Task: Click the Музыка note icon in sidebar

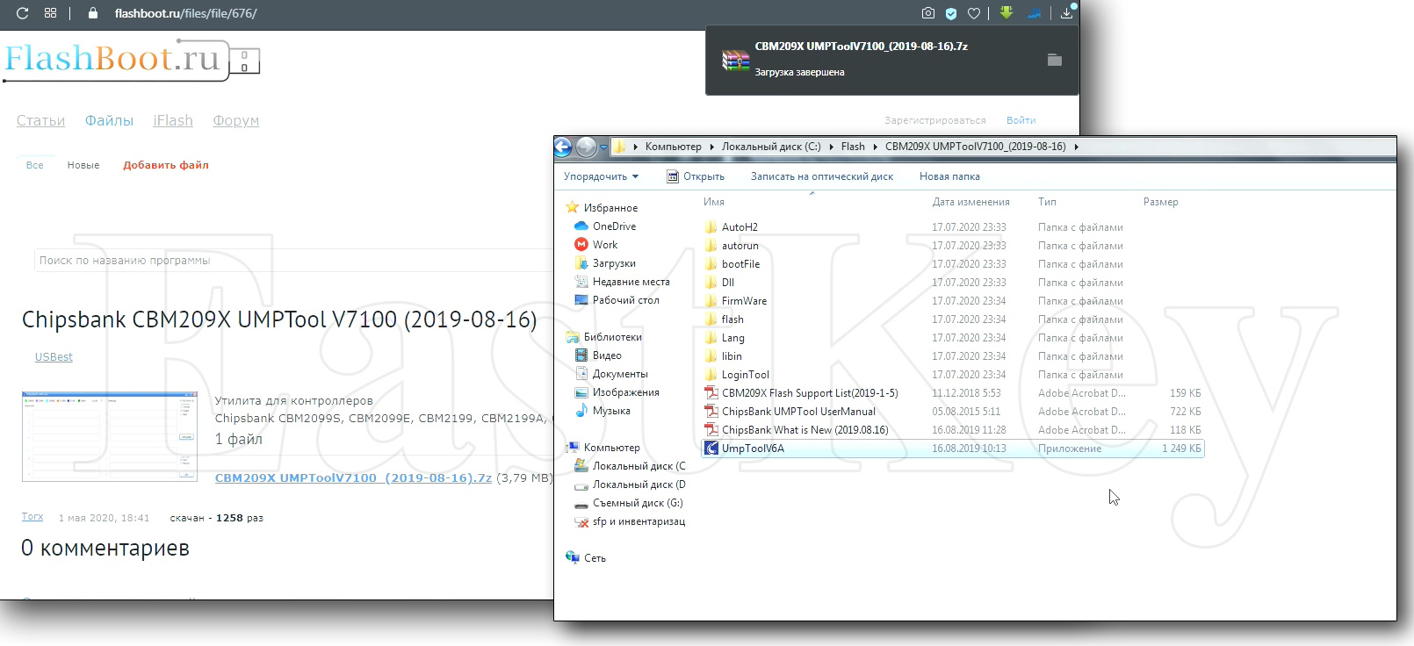Action: pyautogui.click(x=581, y=411)
